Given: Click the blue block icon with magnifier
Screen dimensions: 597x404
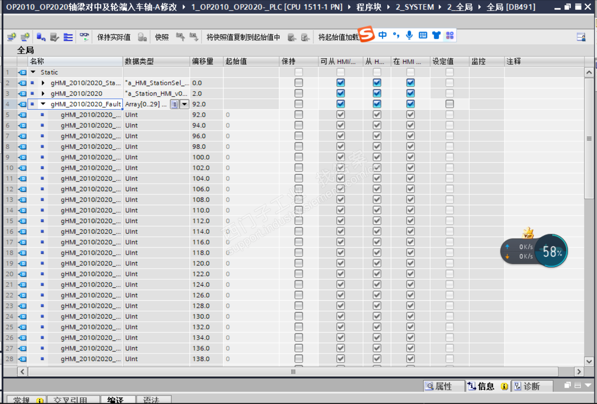Looking at the screenshot, I should pyautogui.click(x=41, y=37).
